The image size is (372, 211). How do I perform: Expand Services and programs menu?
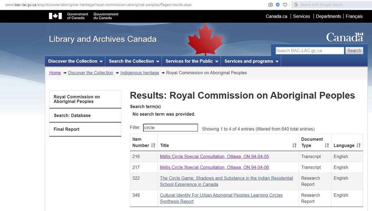tap(251, 61)
